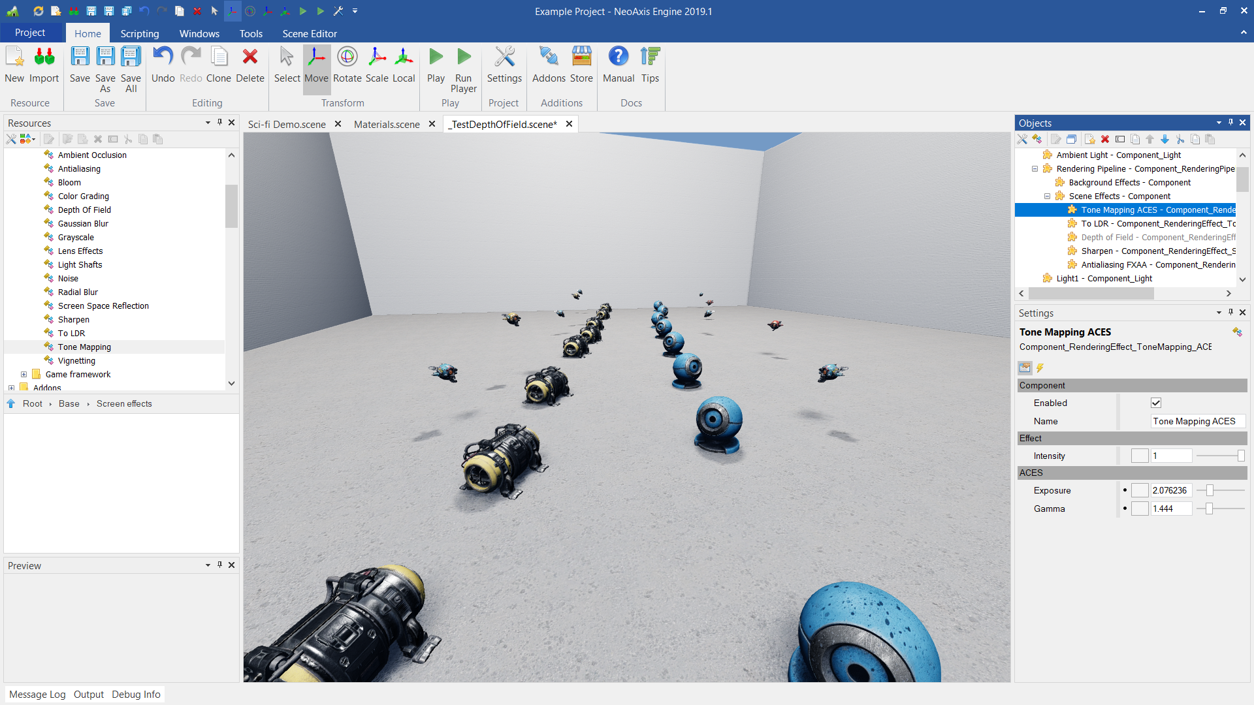Open the Debug Info panel button
The height and width of the screenshot is (705, 1254).
136,694
